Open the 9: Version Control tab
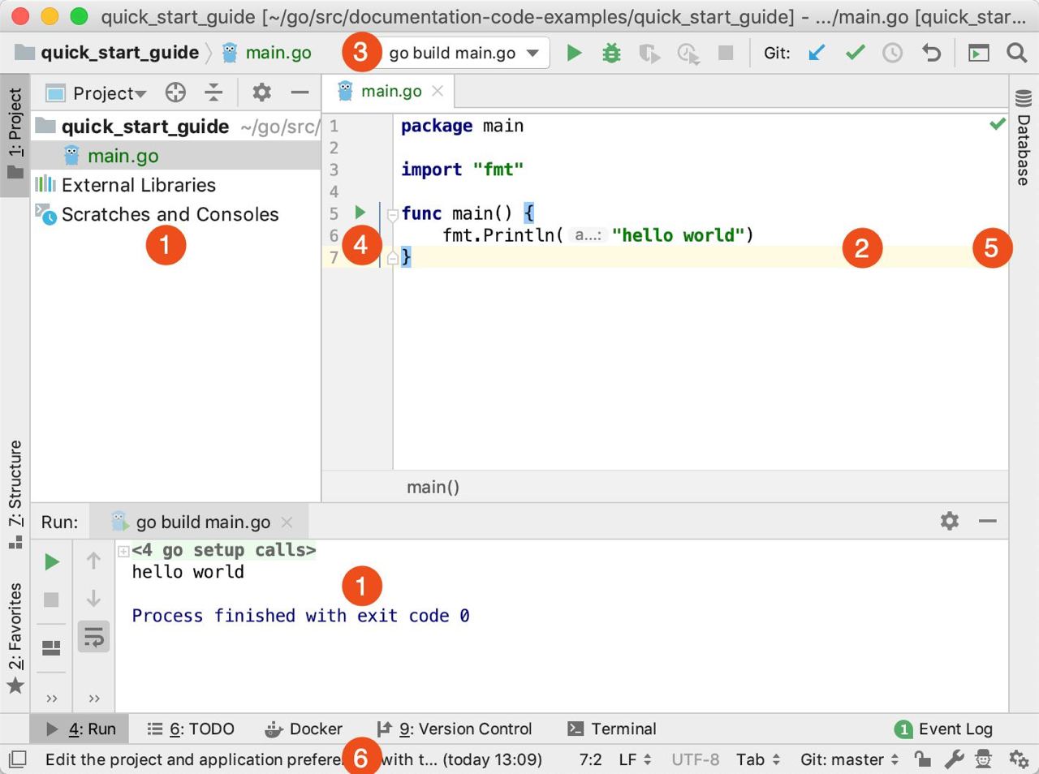 455,729
